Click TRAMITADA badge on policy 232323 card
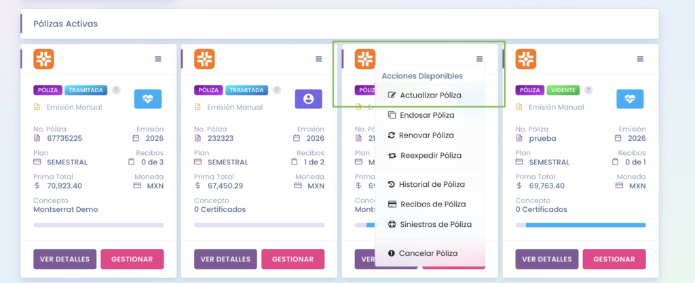Viewport: 695px width, 283px height. tap(246, 90)
